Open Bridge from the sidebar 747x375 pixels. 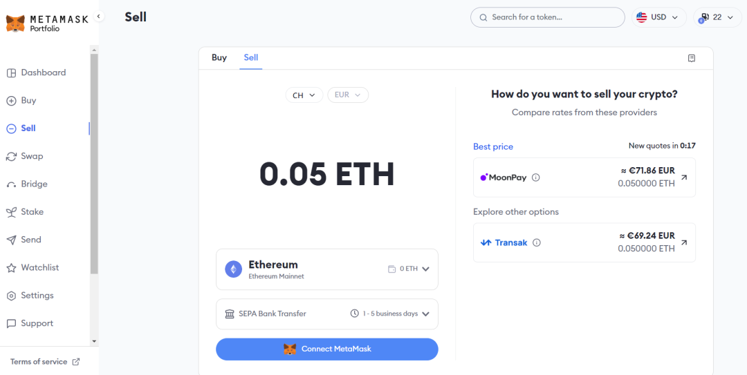[x=34, y=184]
